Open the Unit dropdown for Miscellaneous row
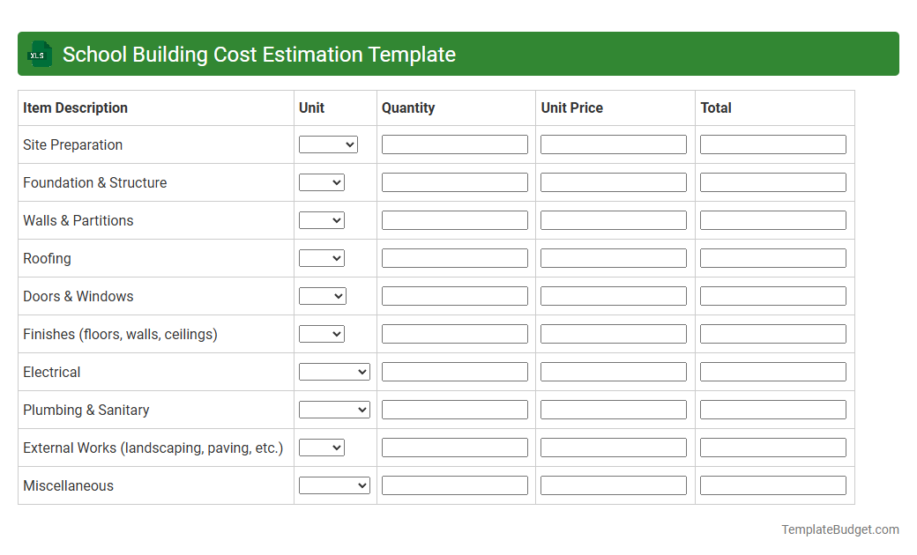This screenshot has width=917, height=555. [334, 485]
